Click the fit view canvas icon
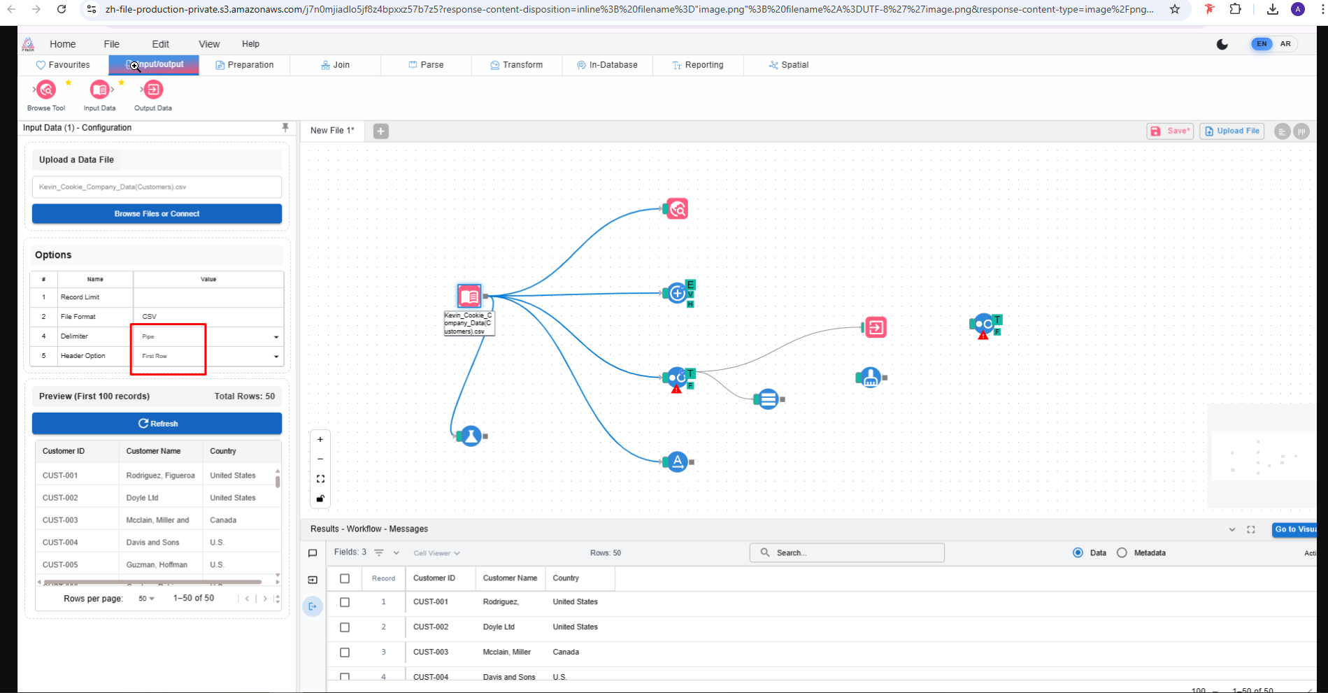Viewport: 1328px width, 693px height. 320,479
